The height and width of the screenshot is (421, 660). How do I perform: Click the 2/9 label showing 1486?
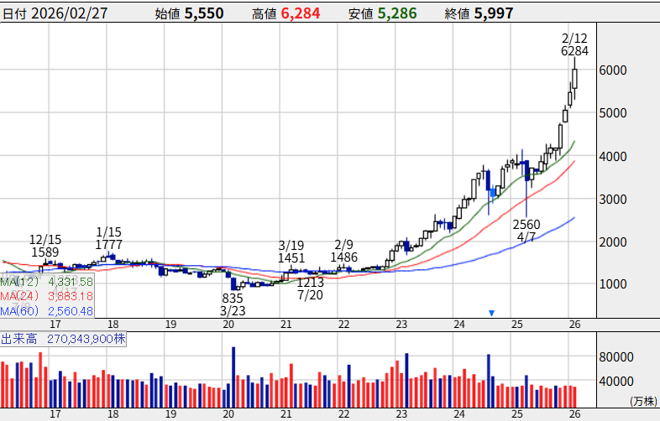[x=344, y=257]
